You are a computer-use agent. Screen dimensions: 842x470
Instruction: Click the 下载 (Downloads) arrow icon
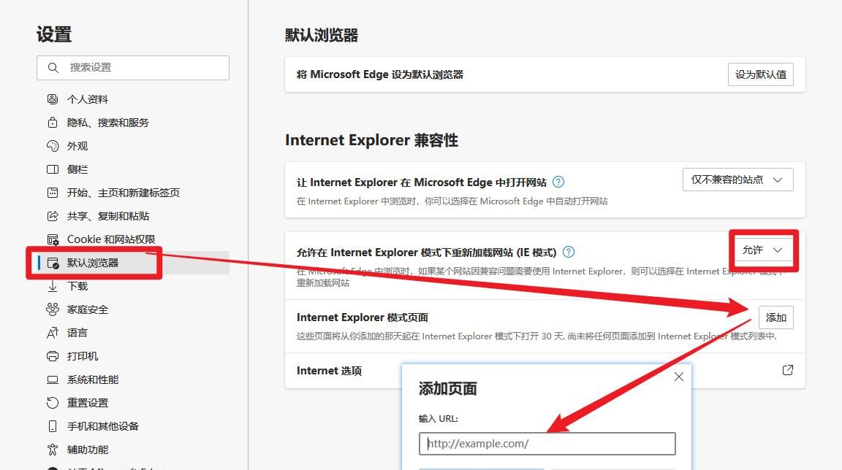point(50,285)
